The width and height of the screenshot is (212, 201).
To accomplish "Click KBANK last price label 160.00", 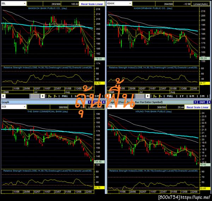I will click(x=205, y=58).
